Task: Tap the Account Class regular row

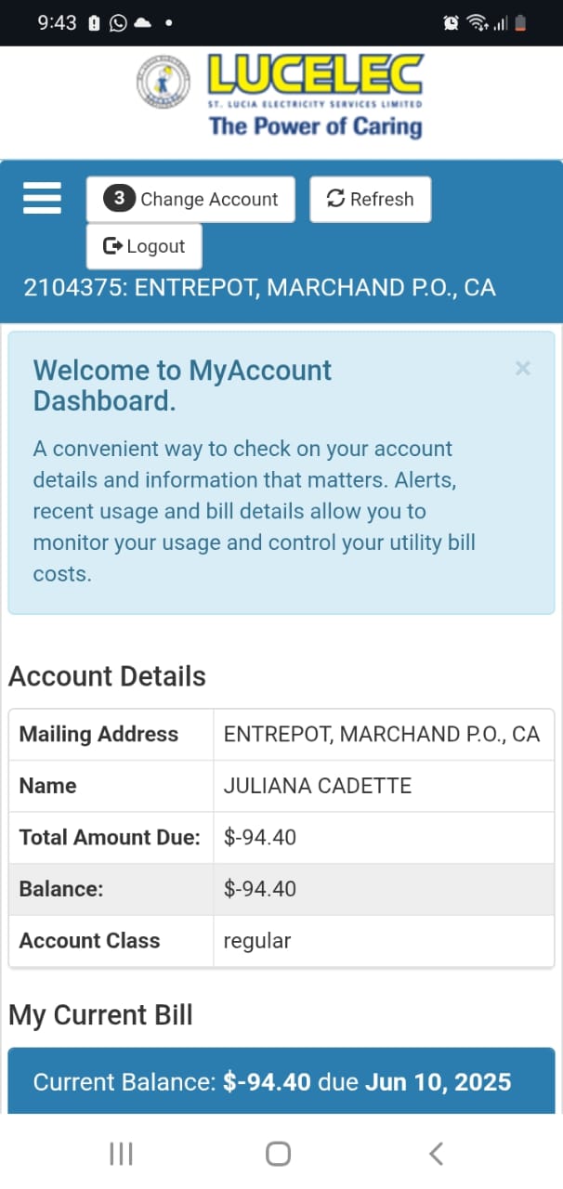Action: pos(281,941)
